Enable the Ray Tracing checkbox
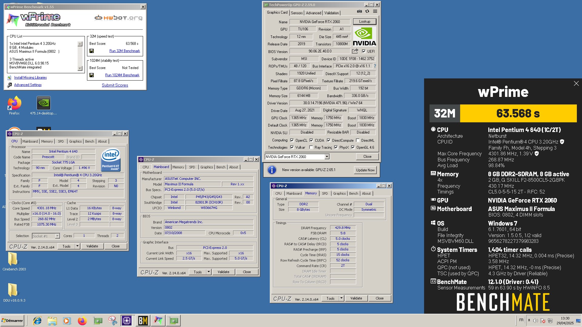Viewport: 582px width, 327px height. point(311,147)
